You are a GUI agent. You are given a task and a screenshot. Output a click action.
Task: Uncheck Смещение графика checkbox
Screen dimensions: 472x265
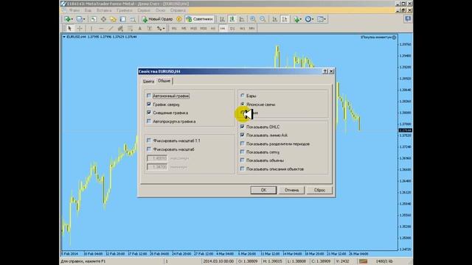point(149,113)
